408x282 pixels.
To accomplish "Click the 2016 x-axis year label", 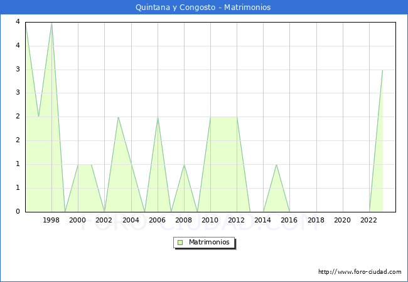I will coord(289,220).
